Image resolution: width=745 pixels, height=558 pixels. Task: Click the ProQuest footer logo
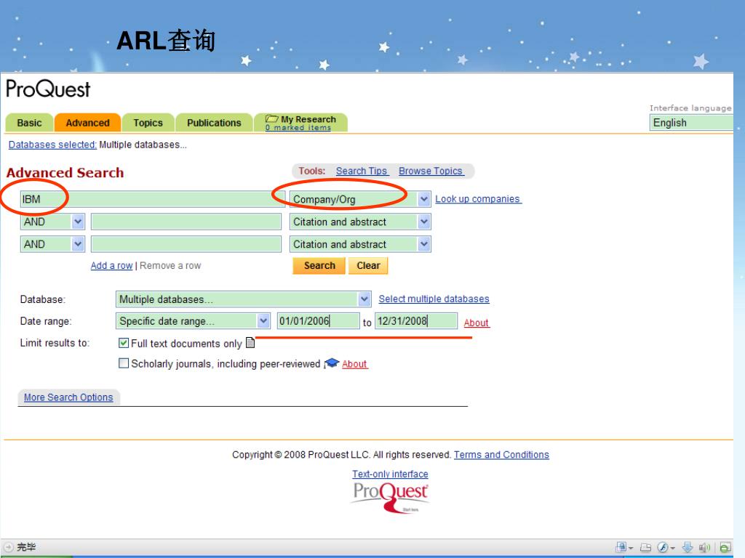(391, 497)
